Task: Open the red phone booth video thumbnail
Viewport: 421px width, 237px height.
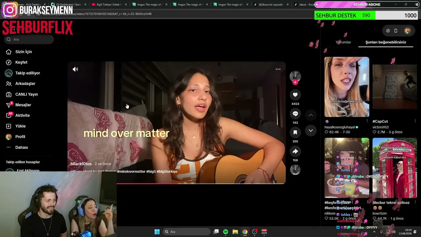Action: coord(395,168)
